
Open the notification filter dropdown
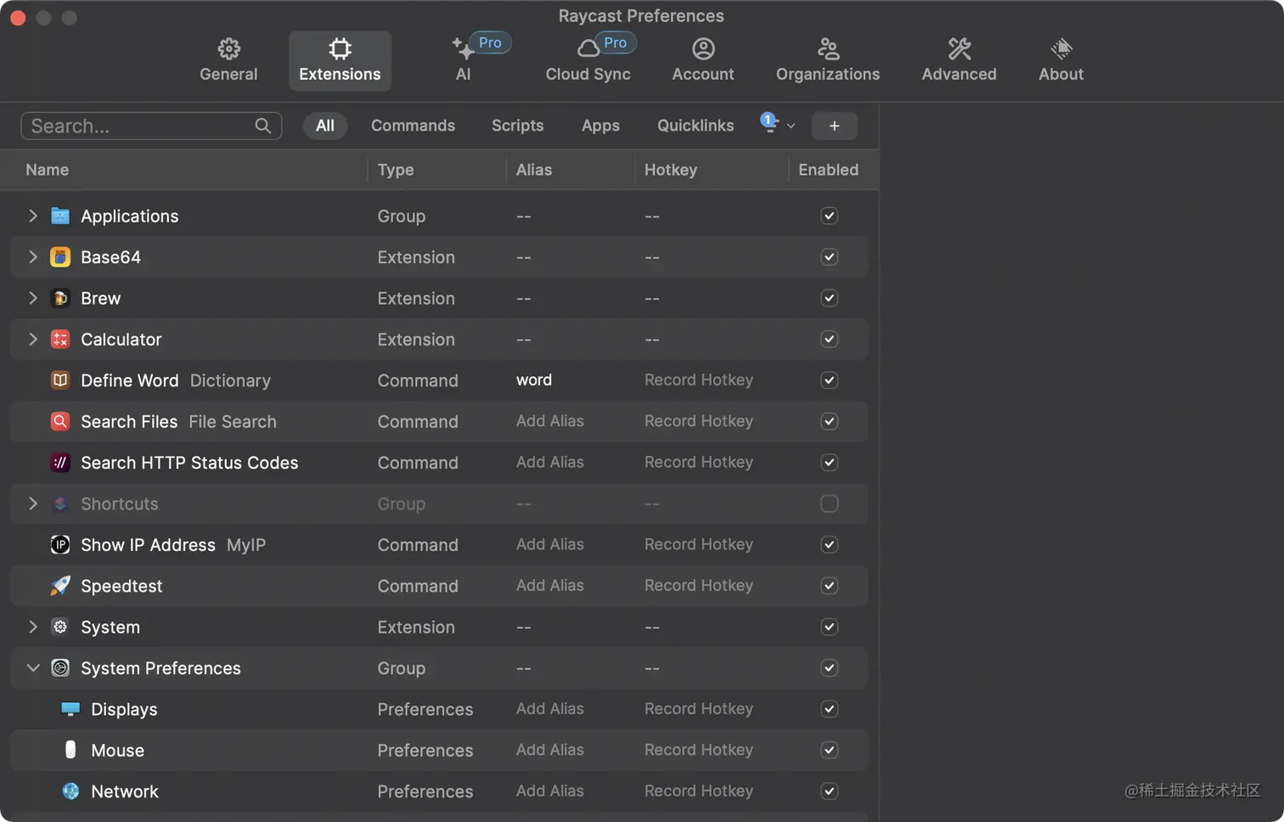(x=777, y=125)
